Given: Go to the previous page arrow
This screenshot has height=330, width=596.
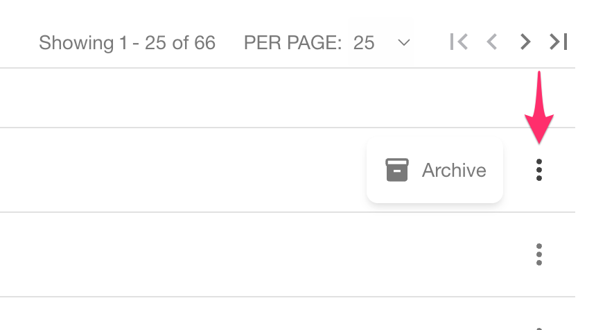Looking at the screenshot, I should (492, 42).
